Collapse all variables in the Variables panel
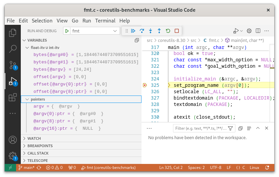Viewport: 279px width, 177px height. click(136, 40)
